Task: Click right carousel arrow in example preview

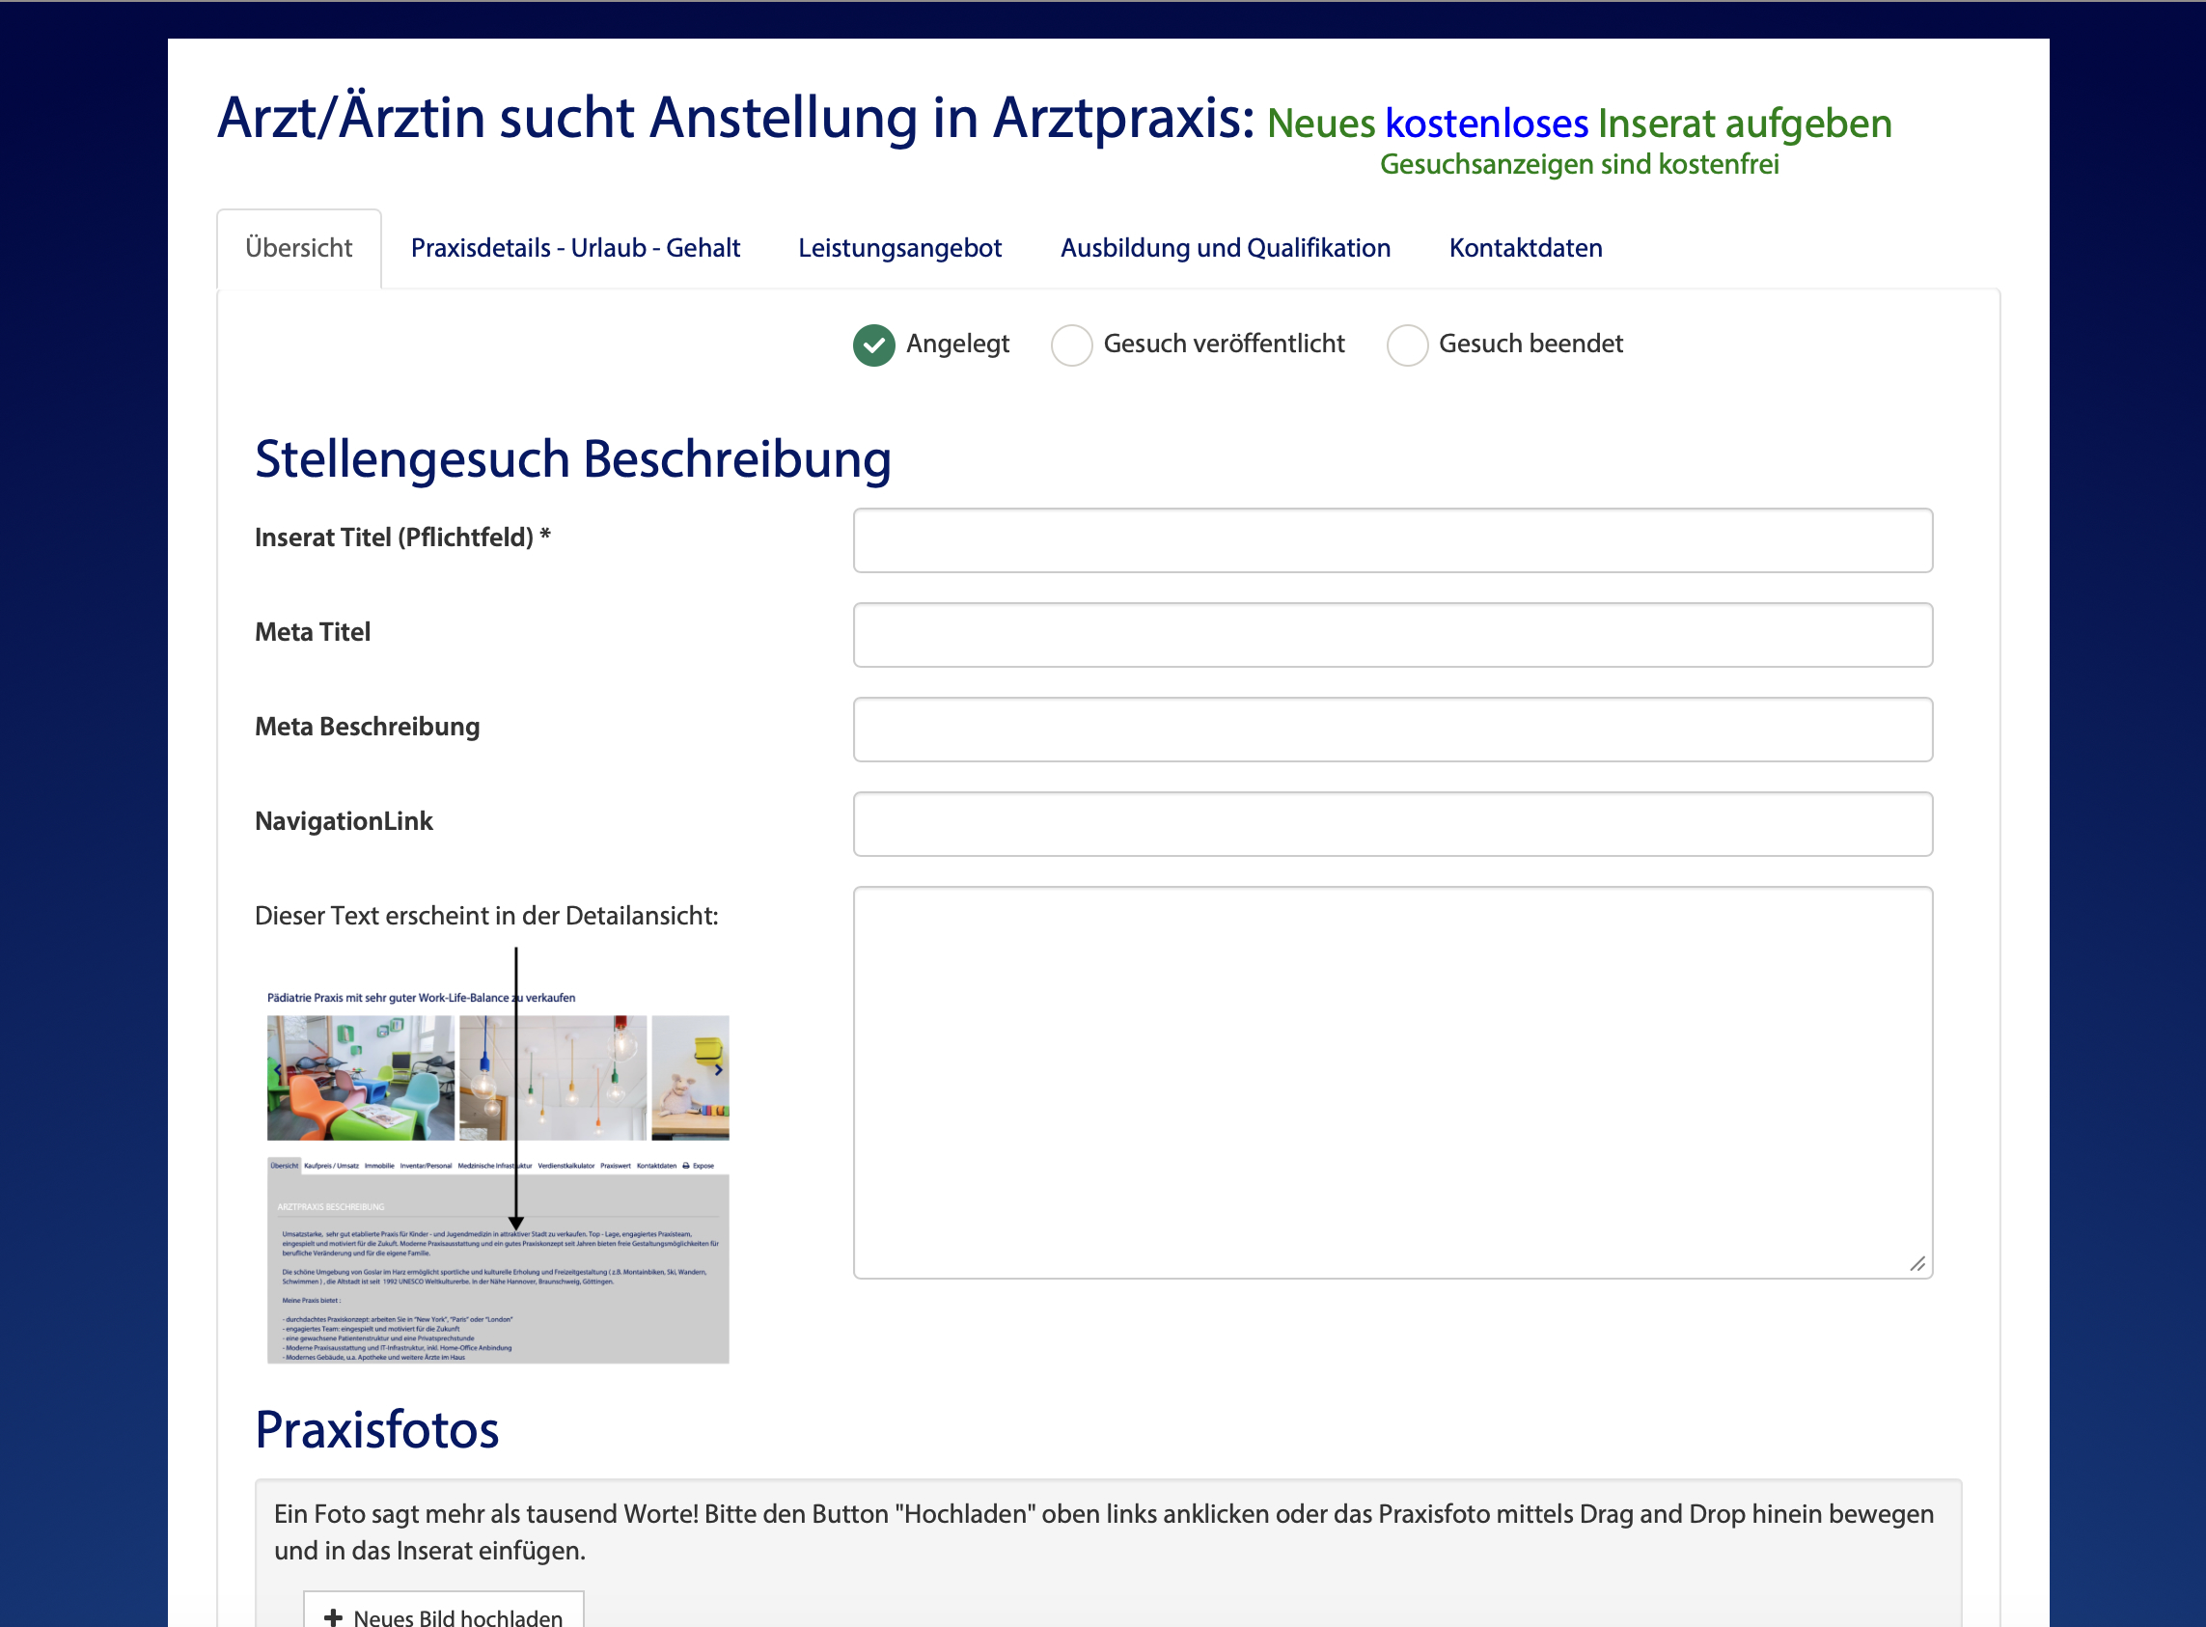Action: pos(719,1069)
